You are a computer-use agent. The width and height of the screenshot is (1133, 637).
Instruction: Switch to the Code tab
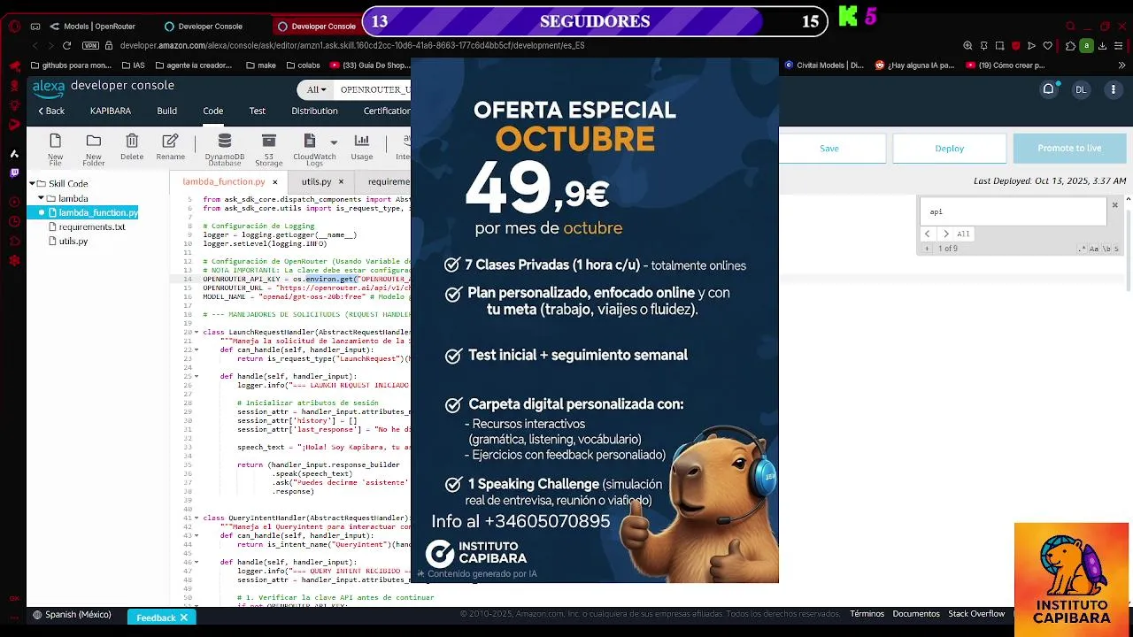click(x=212, y=111)
